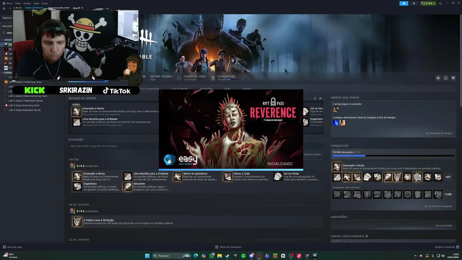Click the library search field containing 'dead'

8,32
